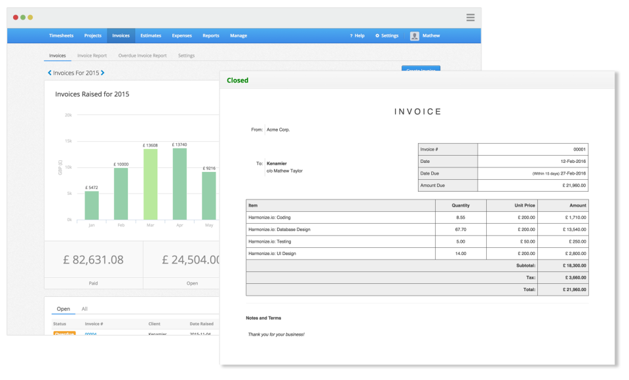Screen dimensions: 629x380
Task: Open the invoices Settings tab
Action: coord(186,56)
